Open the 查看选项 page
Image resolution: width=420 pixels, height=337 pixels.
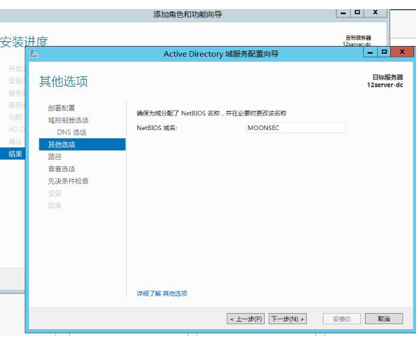coord(61,169)
